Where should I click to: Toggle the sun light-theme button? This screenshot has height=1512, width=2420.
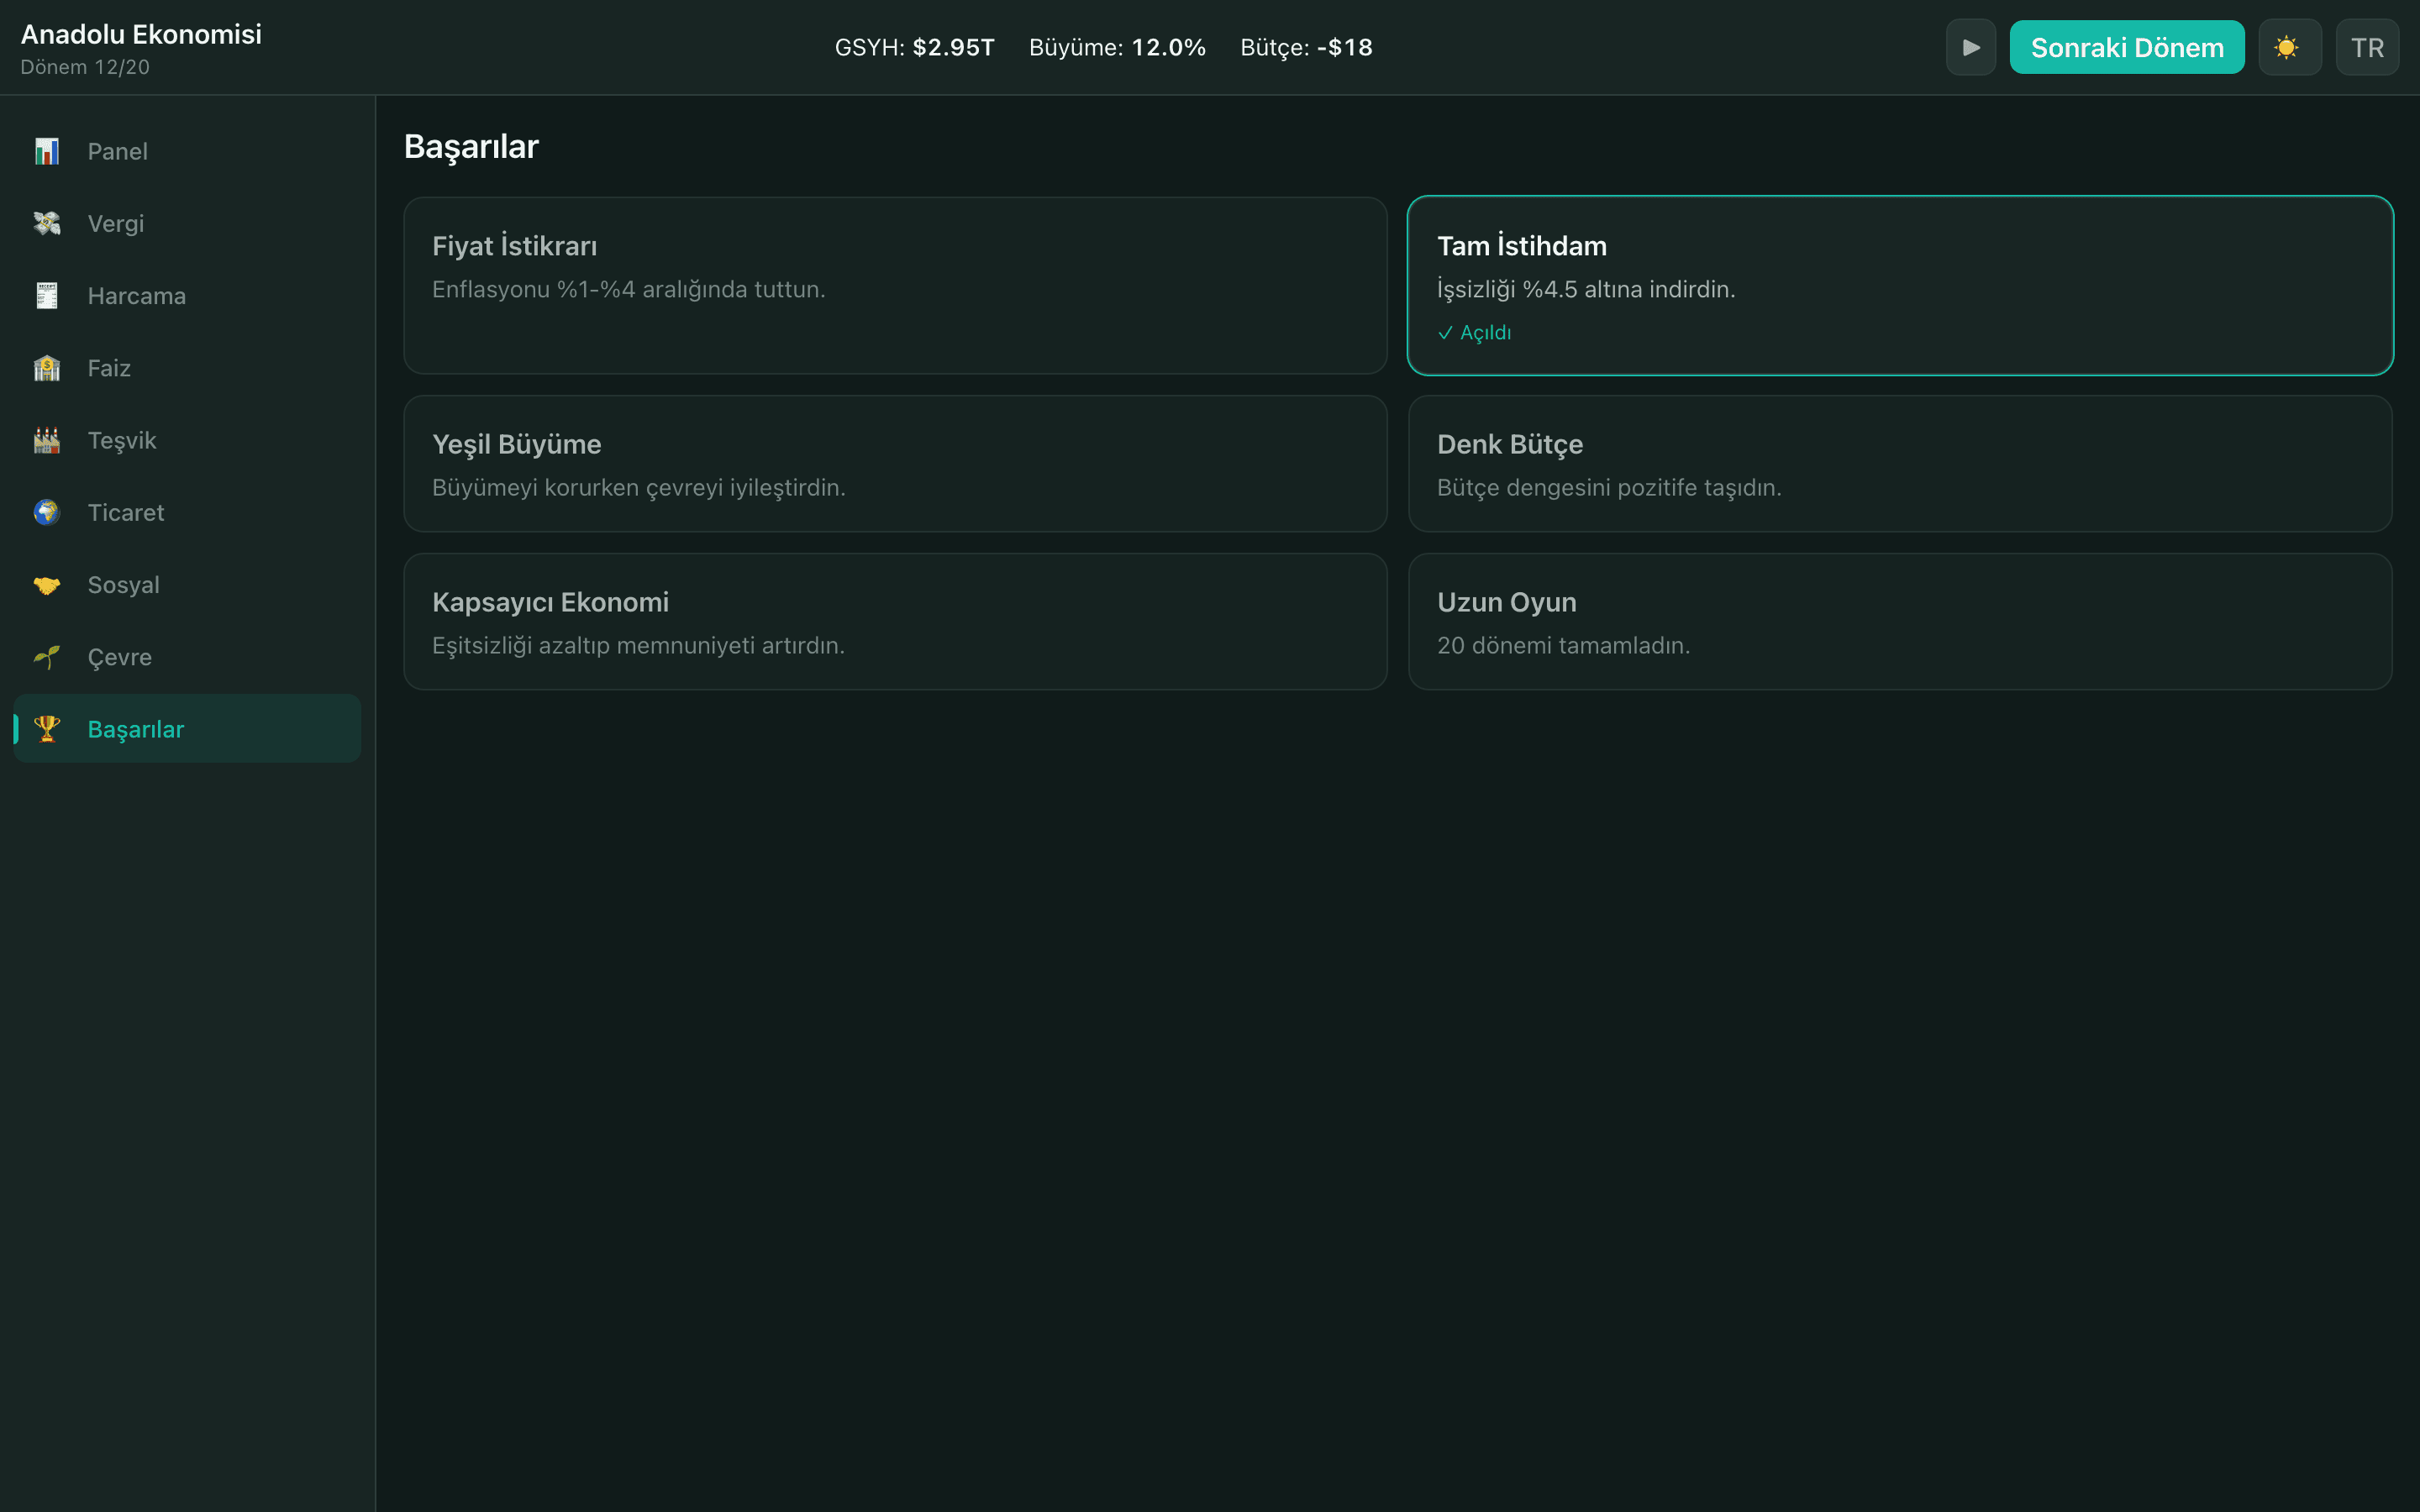pos(2289,47)
